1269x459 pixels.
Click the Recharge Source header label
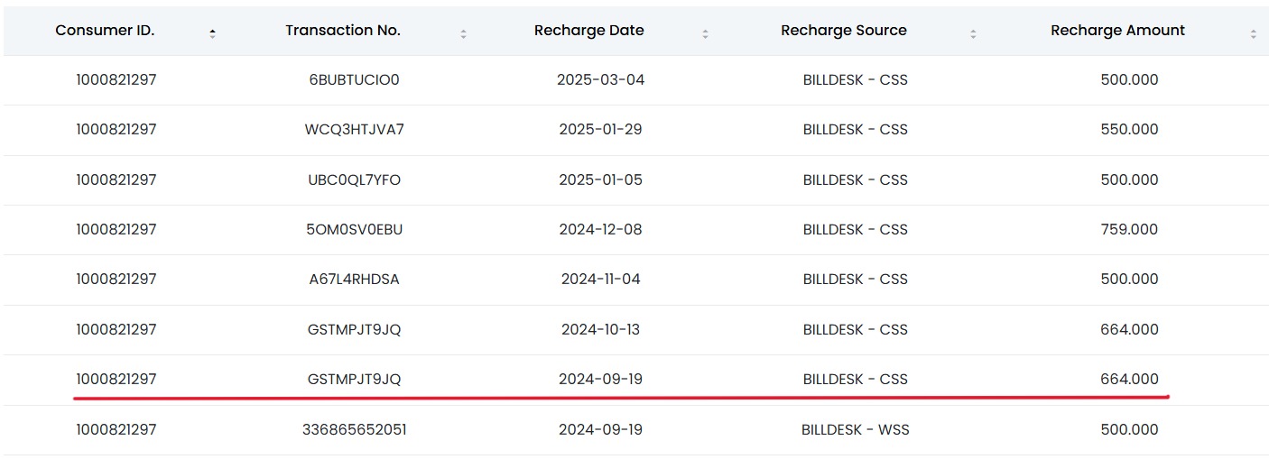point(843,30)
